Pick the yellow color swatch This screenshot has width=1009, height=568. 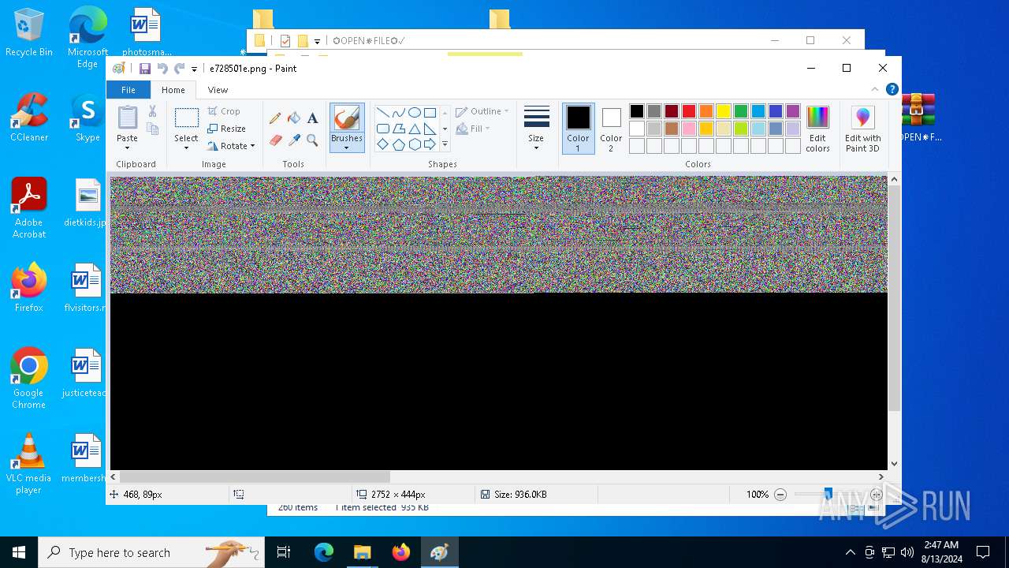click(724, 111)
